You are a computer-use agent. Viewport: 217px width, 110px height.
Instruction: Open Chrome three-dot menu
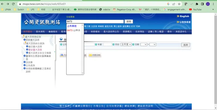click(x=213, y=4)
